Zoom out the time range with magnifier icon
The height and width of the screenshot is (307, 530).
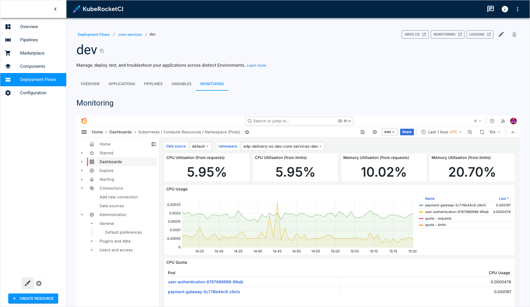tap(470, 132)
